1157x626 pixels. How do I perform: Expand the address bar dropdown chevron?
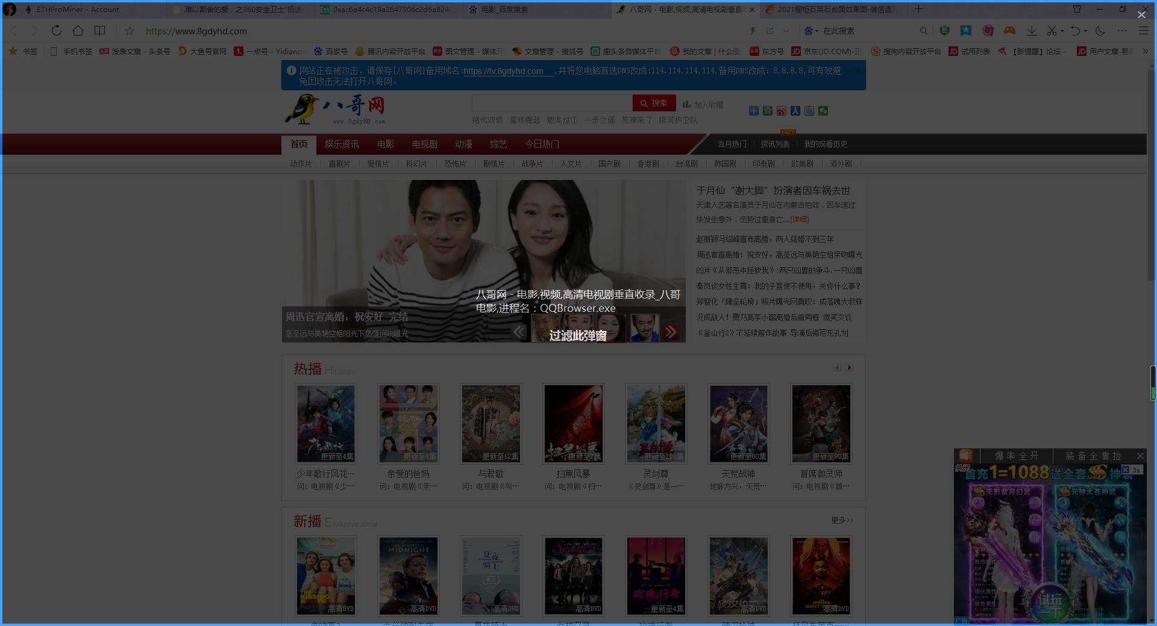pyautogui.click(x=786, y=31)
